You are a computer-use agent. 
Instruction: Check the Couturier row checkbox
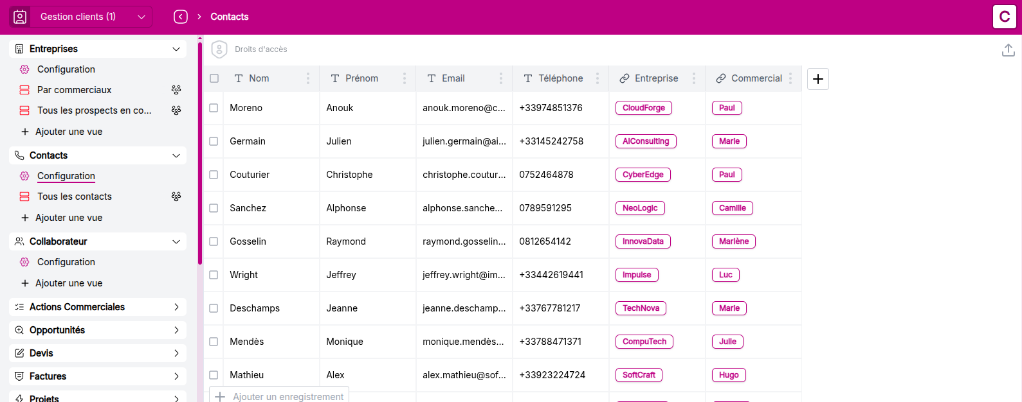(x=214, y=175)
